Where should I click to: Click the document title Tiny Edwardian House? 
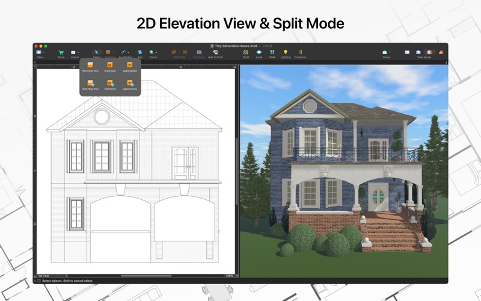[236, 46]
